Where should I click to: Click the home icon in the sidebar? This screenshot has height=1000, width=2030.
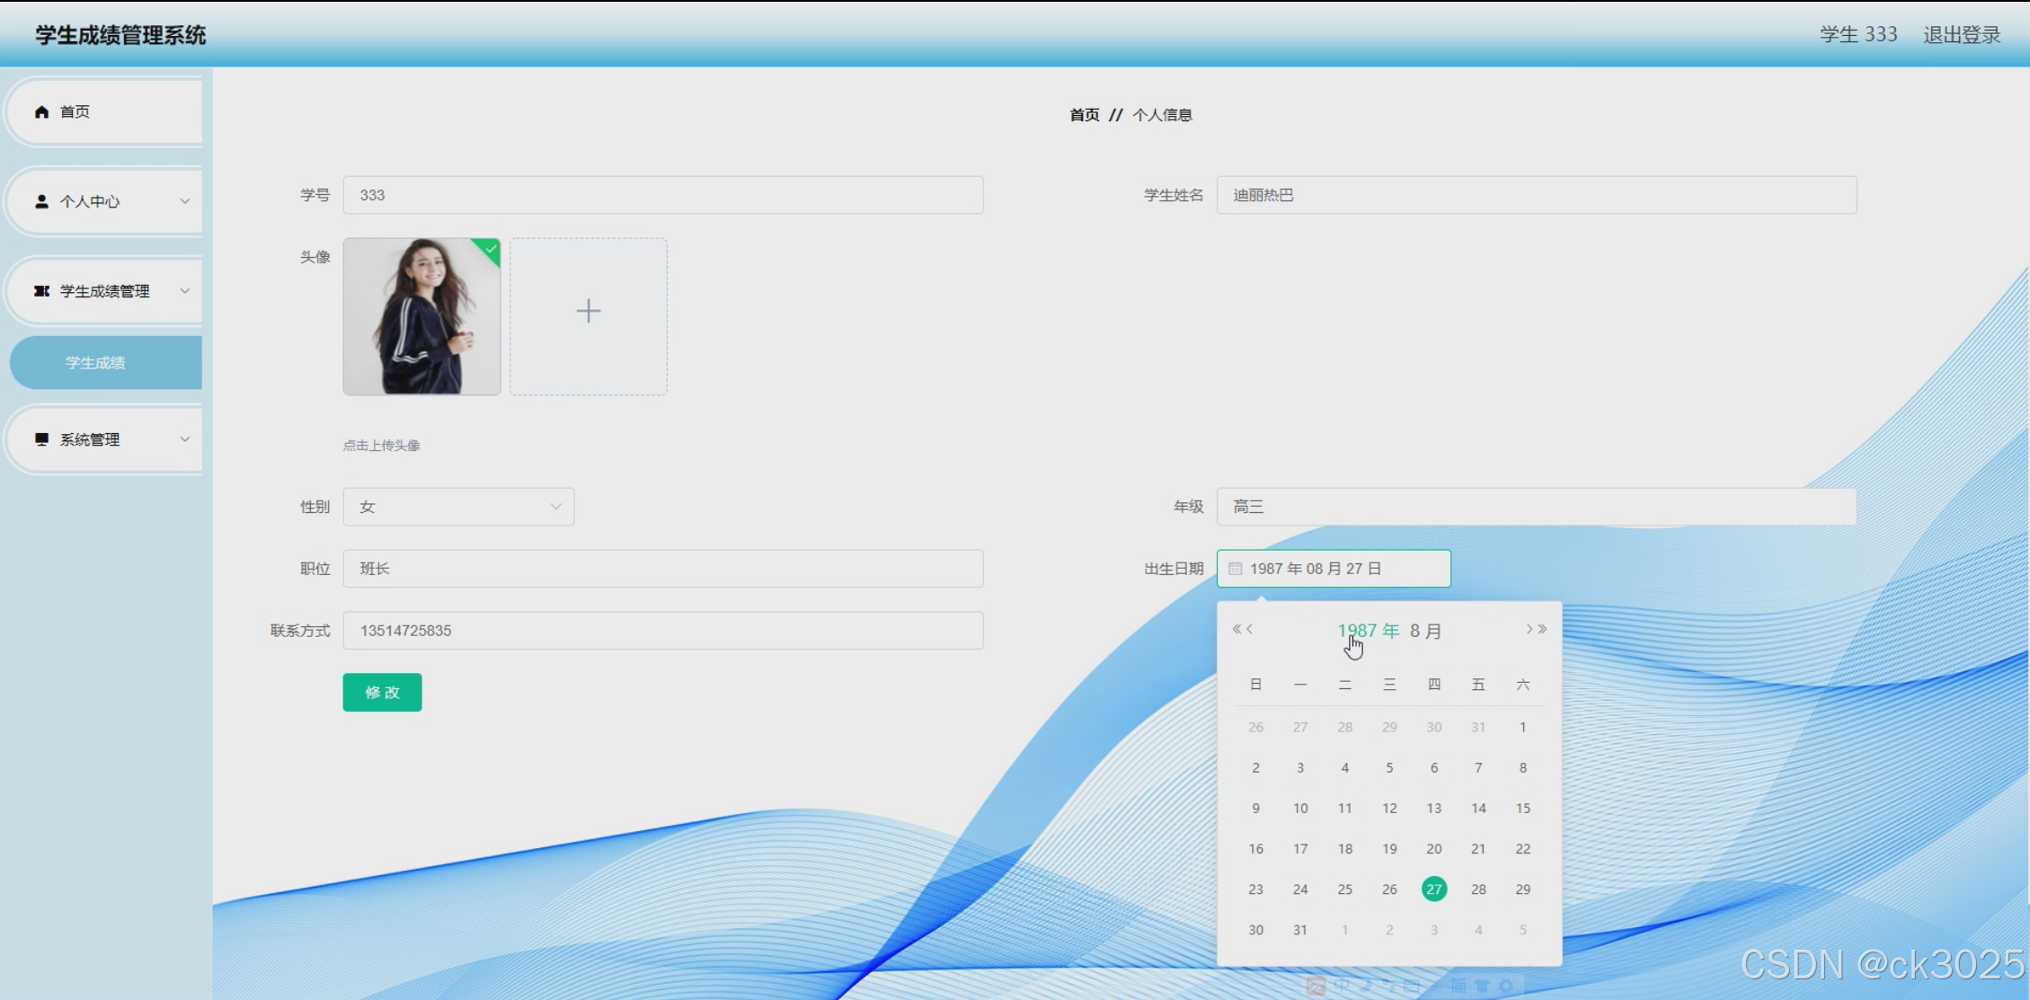pos(41,111)
